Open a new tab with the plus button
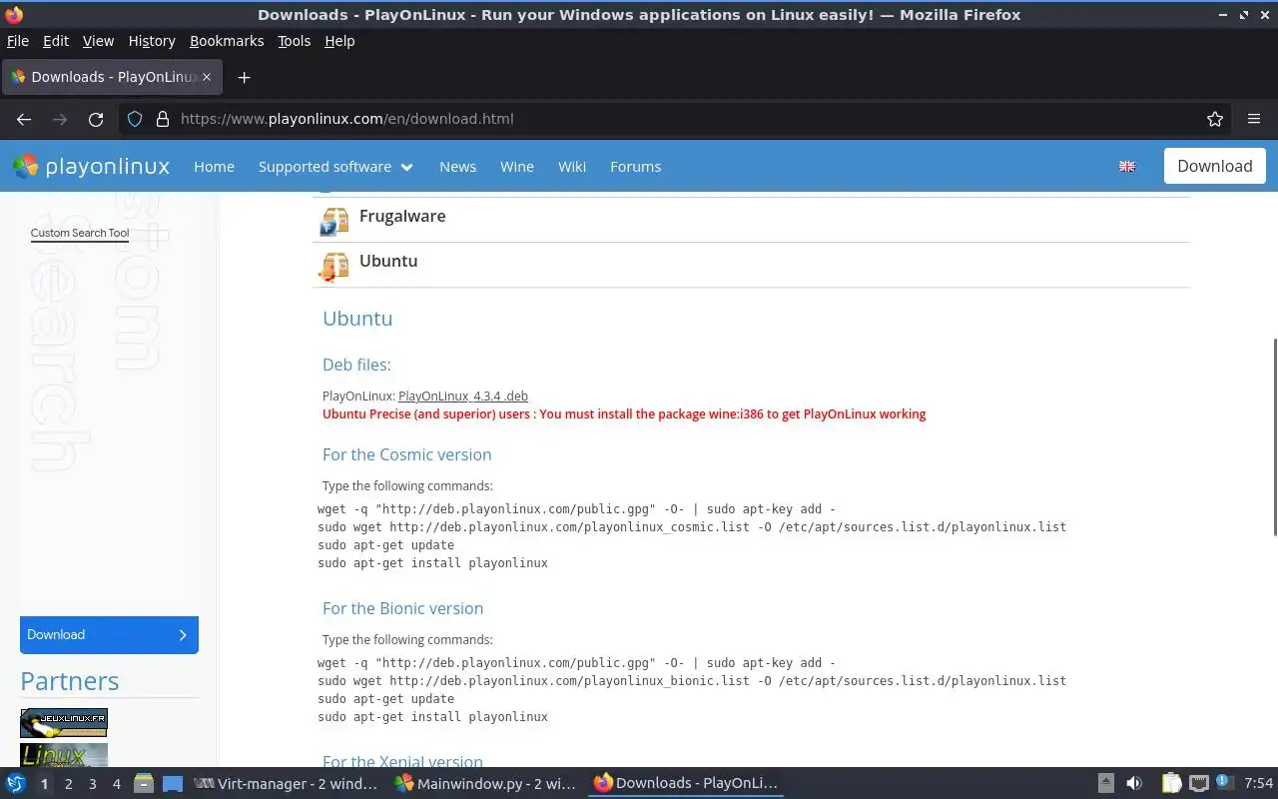 [x=244, y=77]
